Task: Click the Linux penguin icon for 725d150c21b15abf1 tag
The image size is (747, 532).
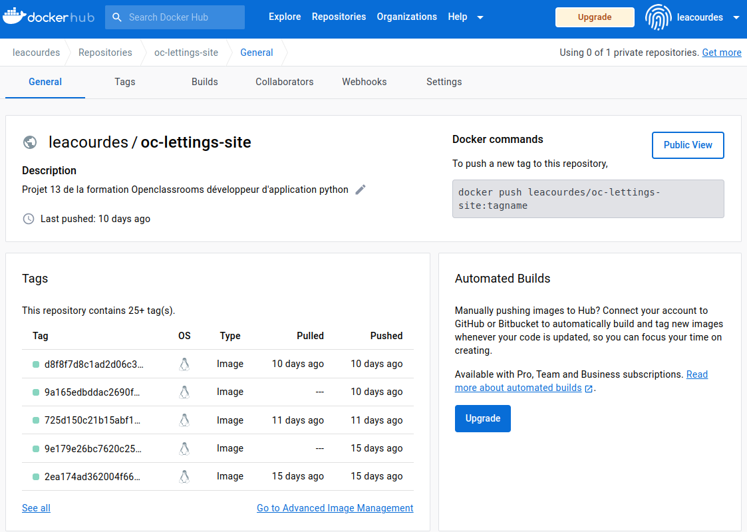Action: click(184, 420)
